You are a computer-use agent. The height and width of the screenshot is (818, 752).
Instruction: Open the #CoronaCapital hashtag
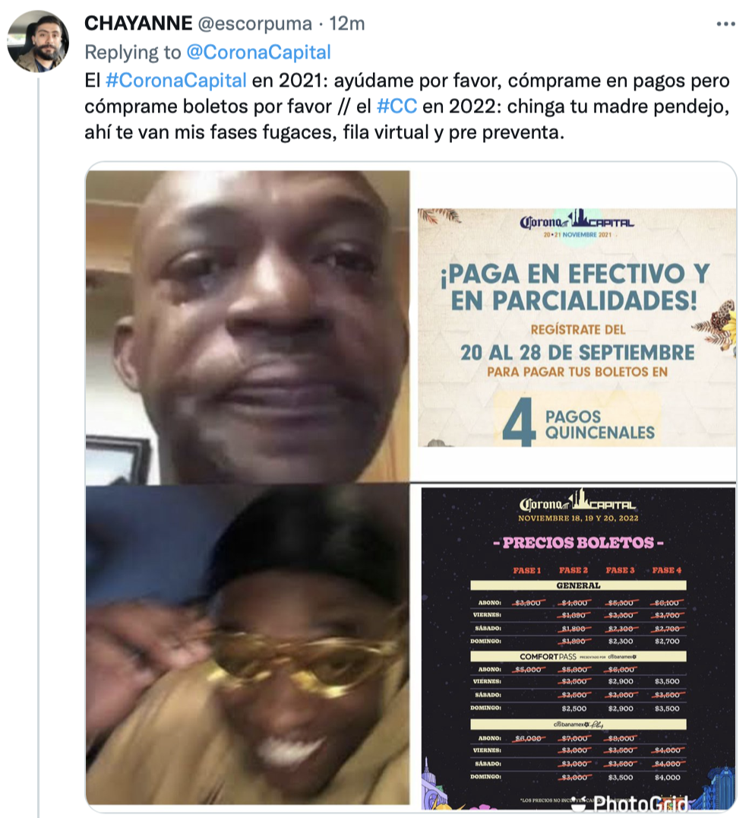[175, 81]
